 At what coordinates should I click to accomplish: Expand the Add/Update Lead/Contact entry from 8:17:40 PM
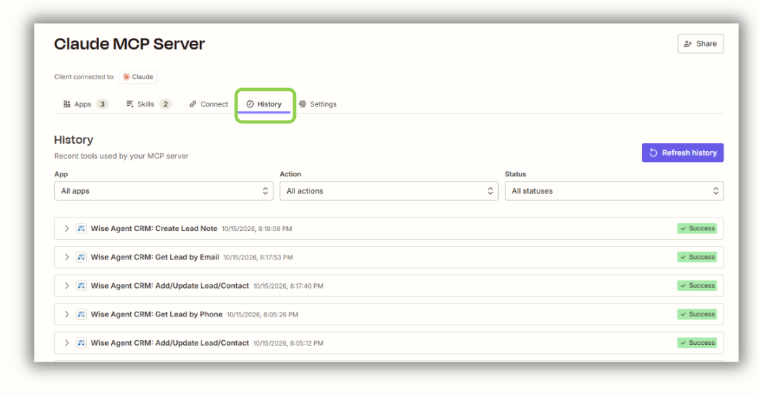(67, 286)
